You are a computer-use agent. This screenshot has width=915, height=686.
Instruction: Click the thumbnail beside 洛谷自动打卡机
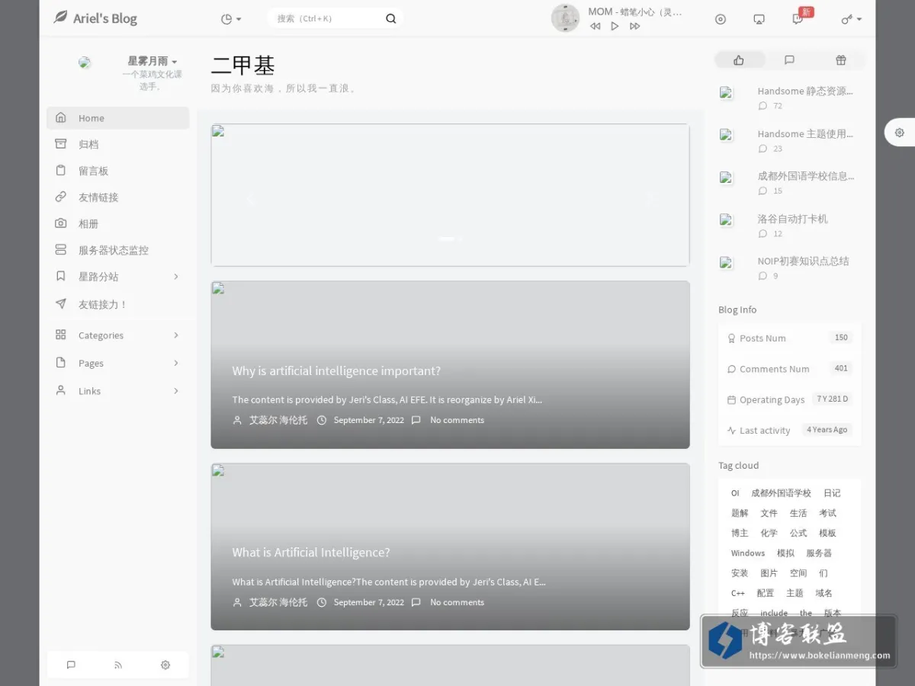click(x=726, y=220)
